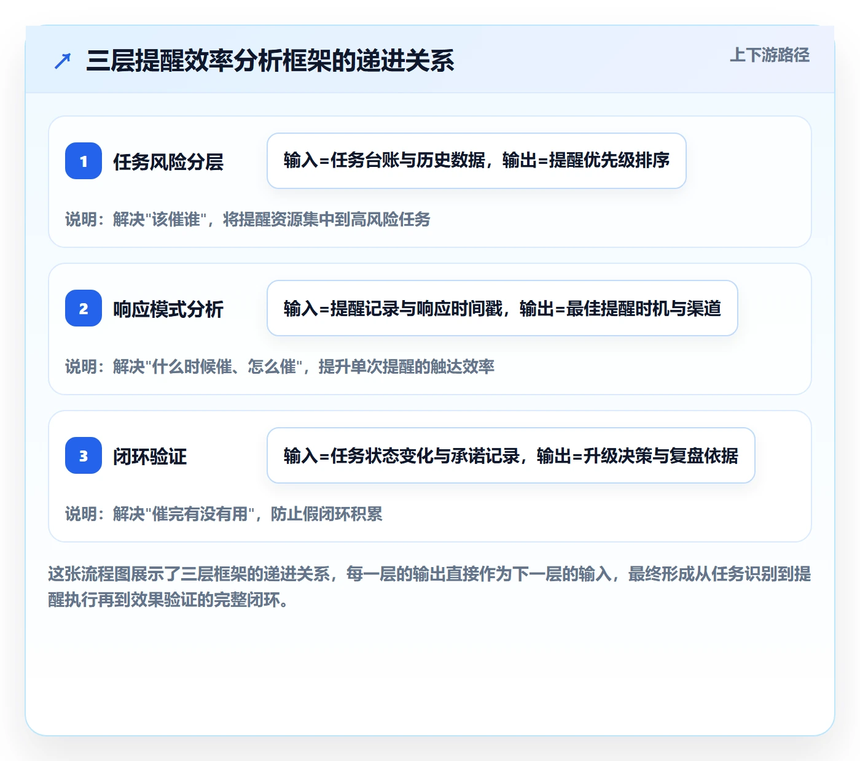Click the summary paragraph starting 这张流程图展示了
860x761 pixels.
tap(429, 587)
